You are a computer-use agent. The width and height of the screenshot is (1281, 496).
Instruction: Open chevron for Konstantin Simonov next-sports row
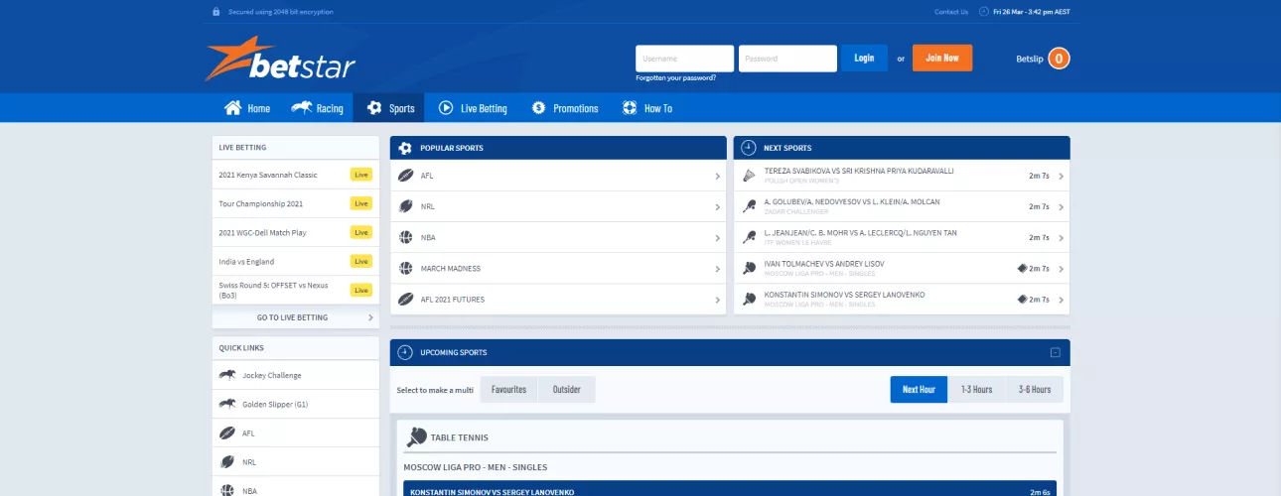pyautogui.click(x=1061, y=299)
